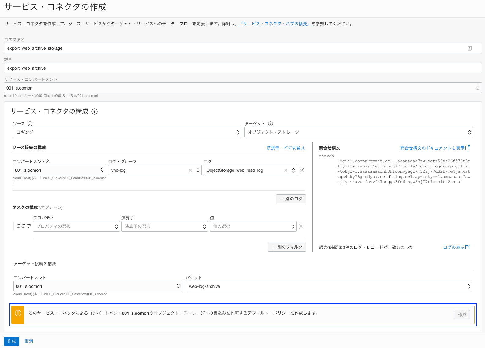Click the ＋別のログ button

click(291, 199)
